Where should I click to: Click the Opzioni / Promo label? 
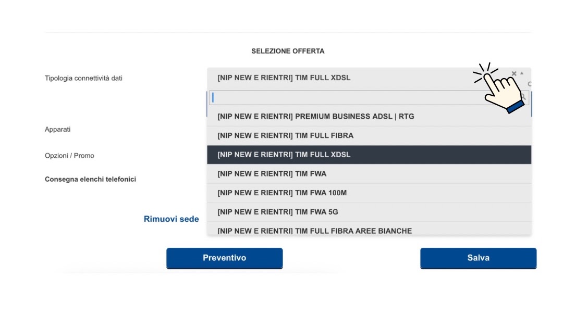pos(69,156)
